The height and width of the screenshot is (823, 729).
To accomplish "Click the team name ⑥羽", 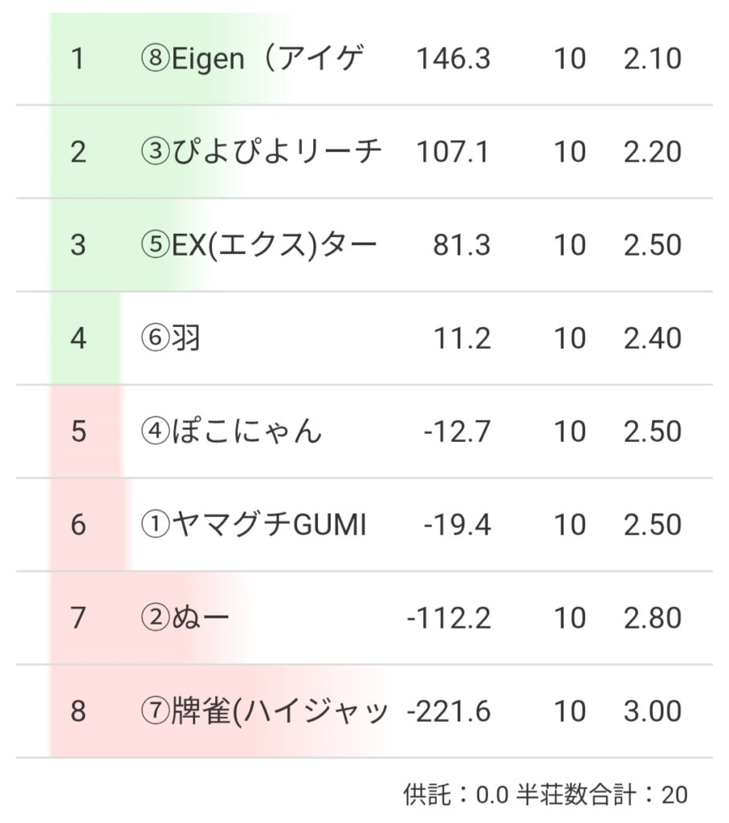I will tap(170, 338).
